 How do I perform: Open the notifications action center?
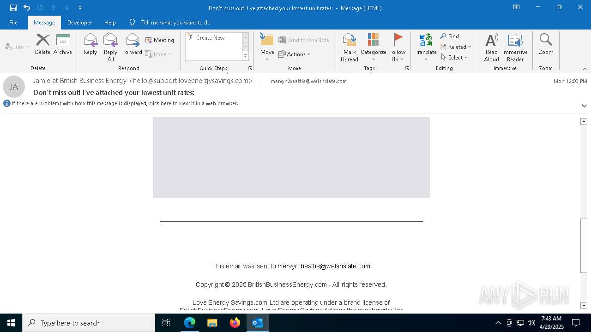(576, 323)
